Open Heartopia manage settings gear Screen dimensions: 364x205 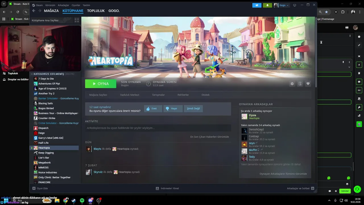pos(292,84)
